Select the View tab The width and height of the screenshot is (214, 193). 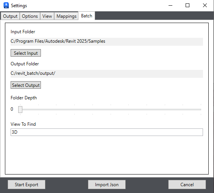pyautogui.click(x=47, y=16)
